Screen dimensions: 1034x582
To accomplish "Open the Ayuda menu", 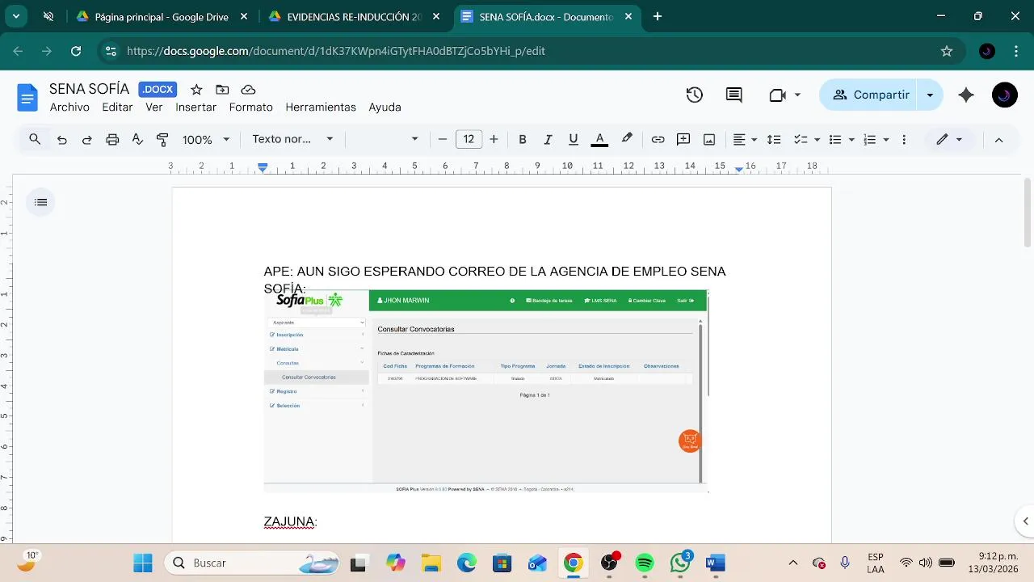I will (x=385, y=108).
